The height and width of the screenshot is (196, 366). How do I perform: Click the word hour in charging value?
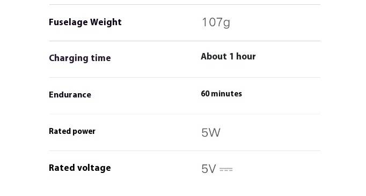pyautogui.click(x=246, y=56)
